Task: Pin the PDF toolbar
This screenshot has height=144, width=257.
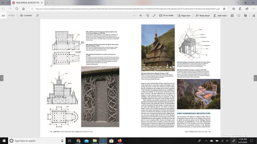Action: tap(253, 15)
